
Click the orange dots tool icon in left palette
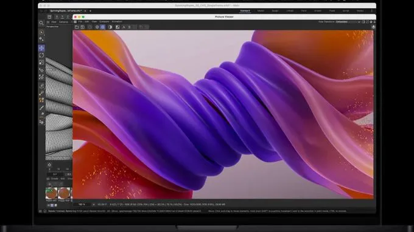pyautogui.click(x=41, y=100)
